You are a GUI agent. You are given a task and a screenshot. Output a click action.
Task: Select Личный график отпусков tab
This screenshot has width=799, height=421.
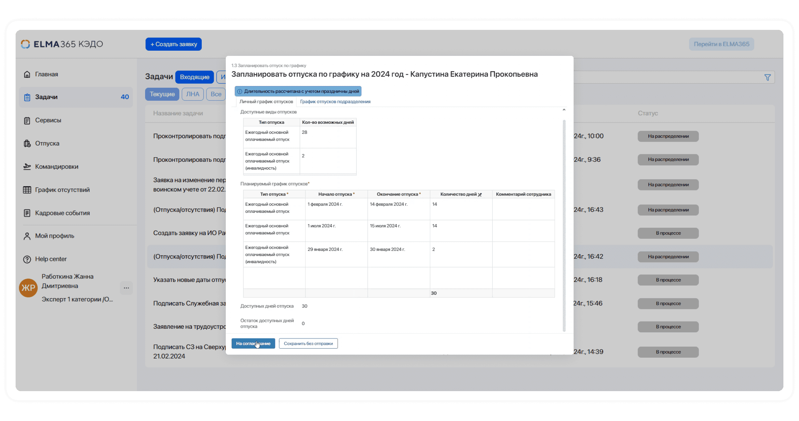click(266, 102)
